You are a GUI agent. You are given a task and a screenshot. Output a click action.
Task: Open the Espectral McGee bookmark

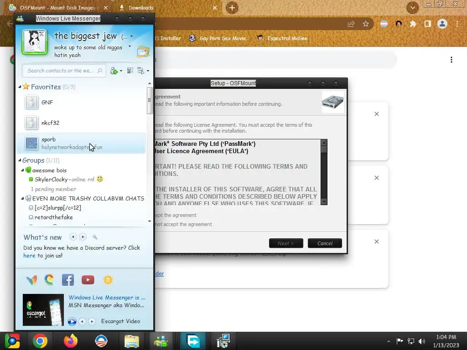[x=282, y=38]
